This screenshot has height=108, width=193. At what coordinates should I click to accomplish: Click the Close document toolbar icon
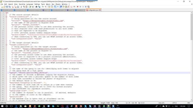(13, 7)
